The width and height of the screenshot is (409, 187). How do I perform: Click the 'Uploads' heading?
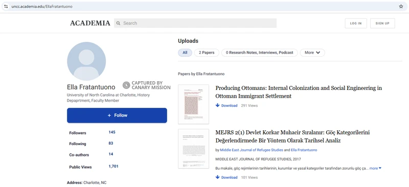tap(188, 41)
